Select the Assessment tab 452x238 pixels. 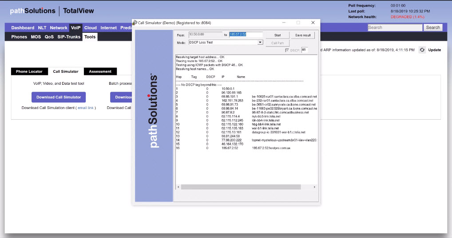100,71
